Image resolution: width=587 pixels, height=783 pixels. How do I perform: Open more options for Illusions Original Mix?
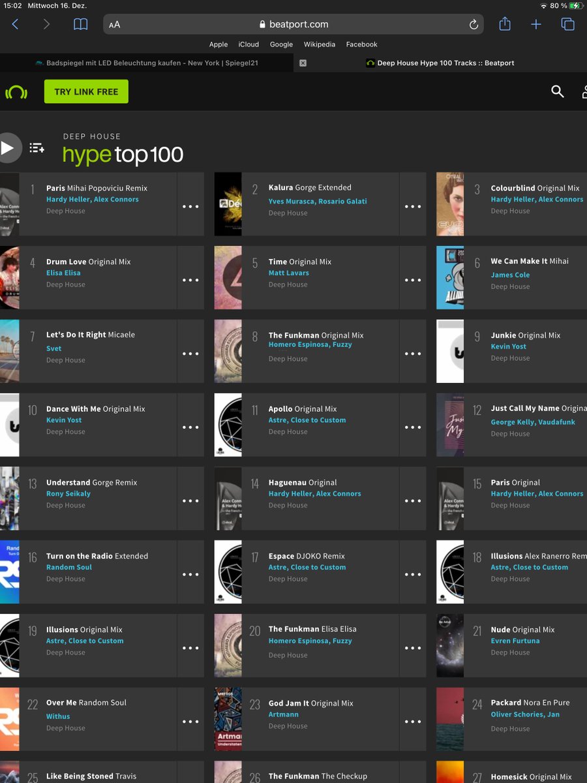tap(190, 648)
